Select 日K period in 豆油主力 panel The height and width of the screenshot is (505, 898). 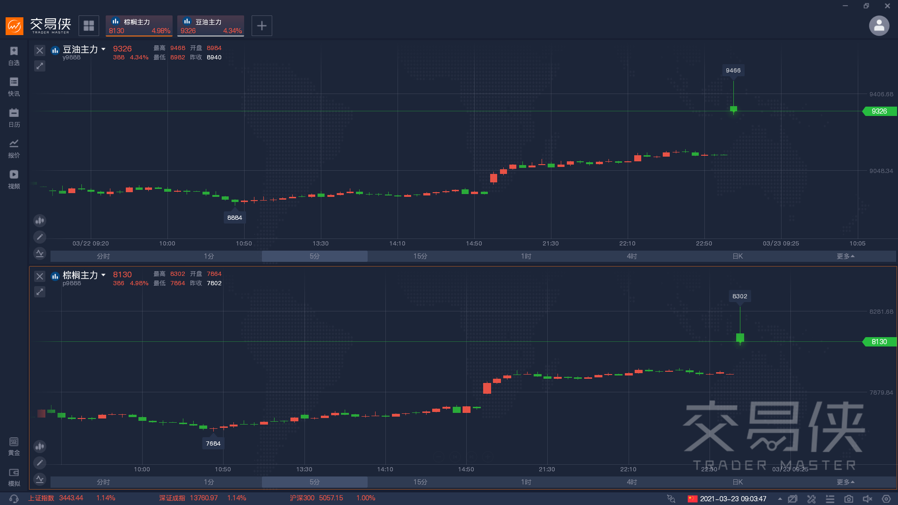(738, 256)
